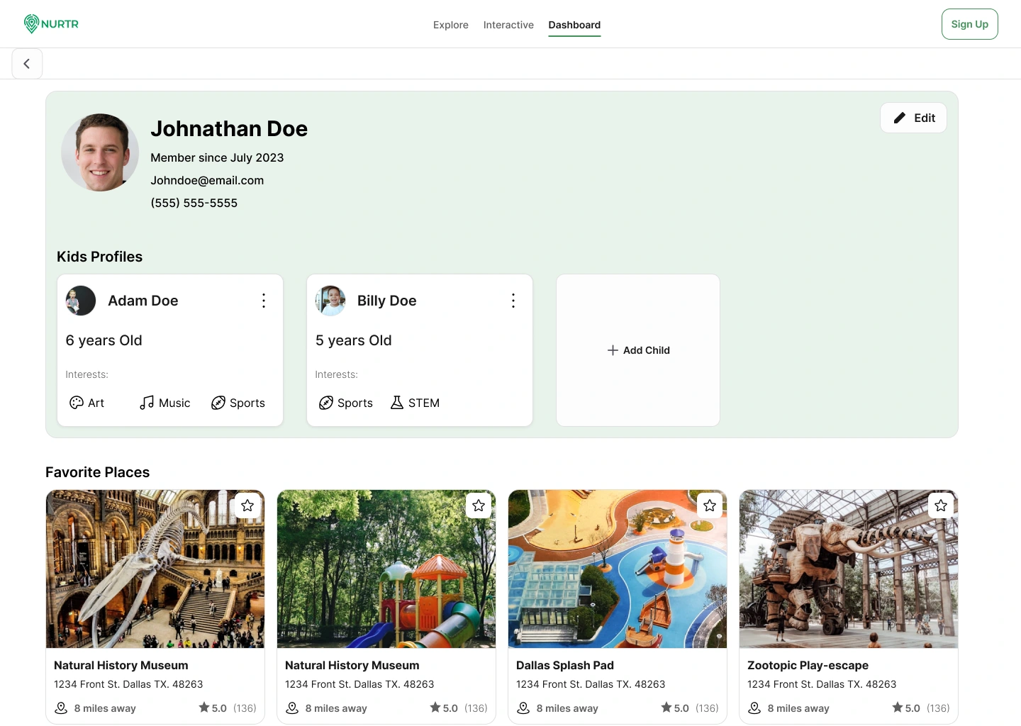Viewport: 1021px width, 726px height.
Task: Unfavorite the Natural History Museum with the star toggle
Action: pos(247,506)
